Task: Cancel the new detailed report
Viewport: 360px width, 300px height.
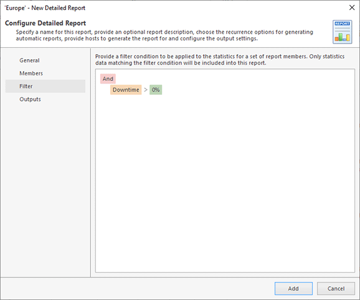Action: pyautogui.click(x=336, y=289)
